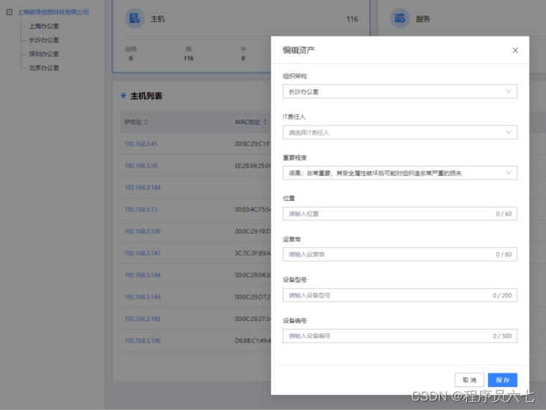Screen dimensions: 546x410
Task: Open the IT责任人 dropdown
Action: point(400,132)
